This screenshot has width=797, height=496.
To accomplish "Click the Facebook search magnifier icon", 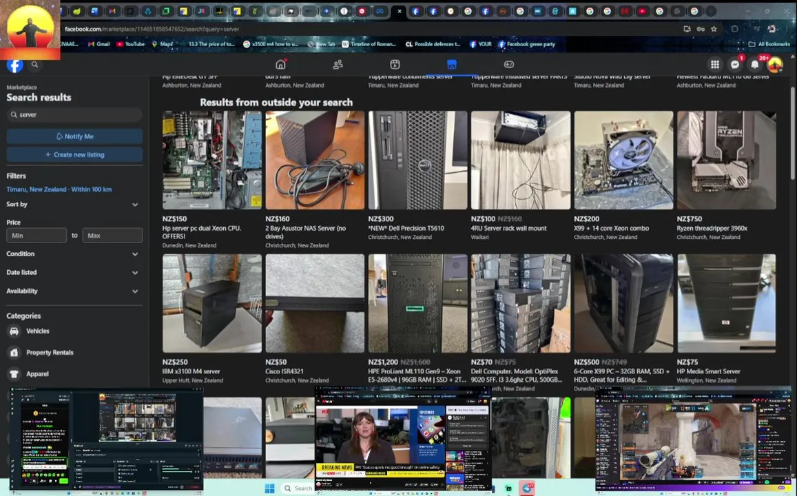I will click(x=34, y=65).
